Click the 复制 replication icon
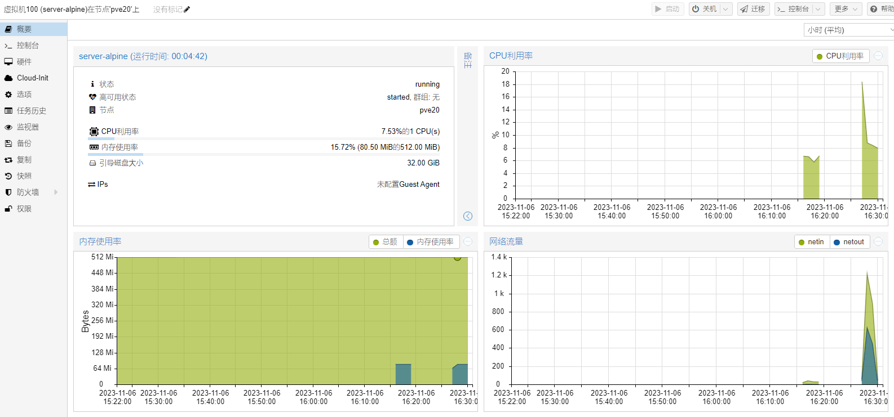 (8, 160)
